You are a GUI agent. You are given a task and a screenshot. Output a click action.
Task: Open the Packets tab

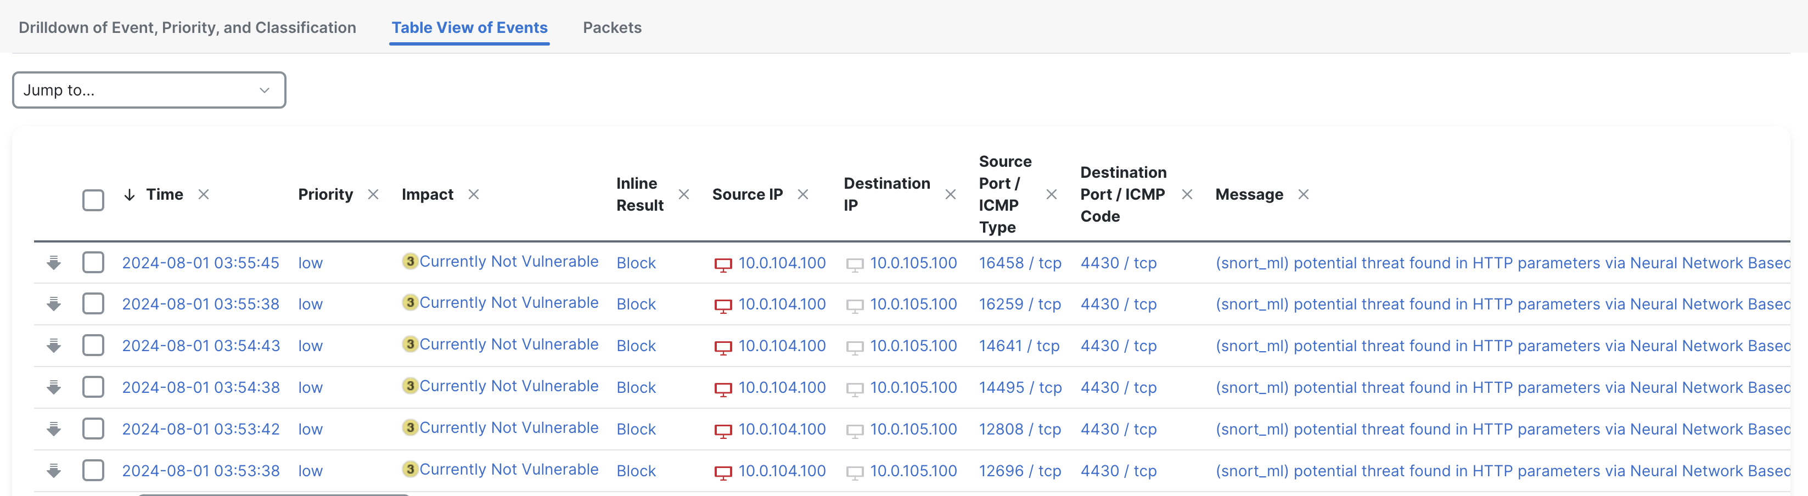(x=612, y=27)
